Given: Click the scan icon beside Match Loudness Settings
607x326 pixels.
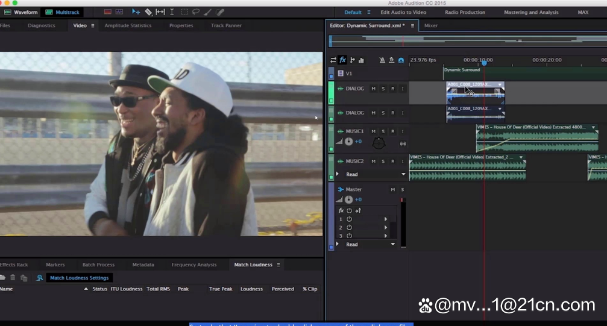Looking at the screenshot, I should [x=40, y=278].
